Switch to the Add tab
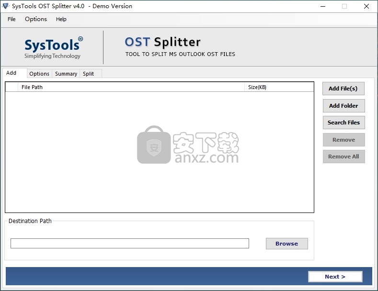 14,73
